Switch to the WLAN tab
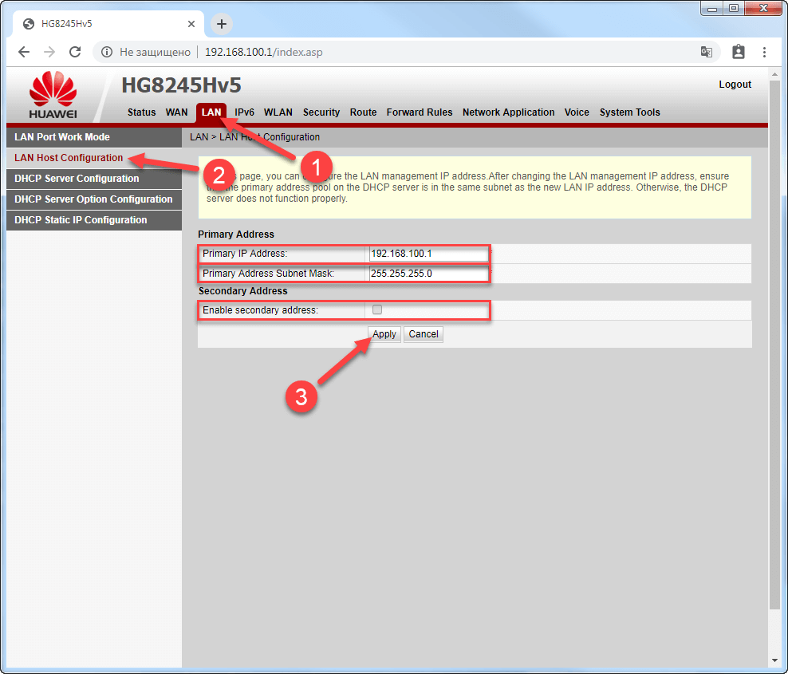The width and height of the screenshot is (788, 674). [x=278, y=112]
